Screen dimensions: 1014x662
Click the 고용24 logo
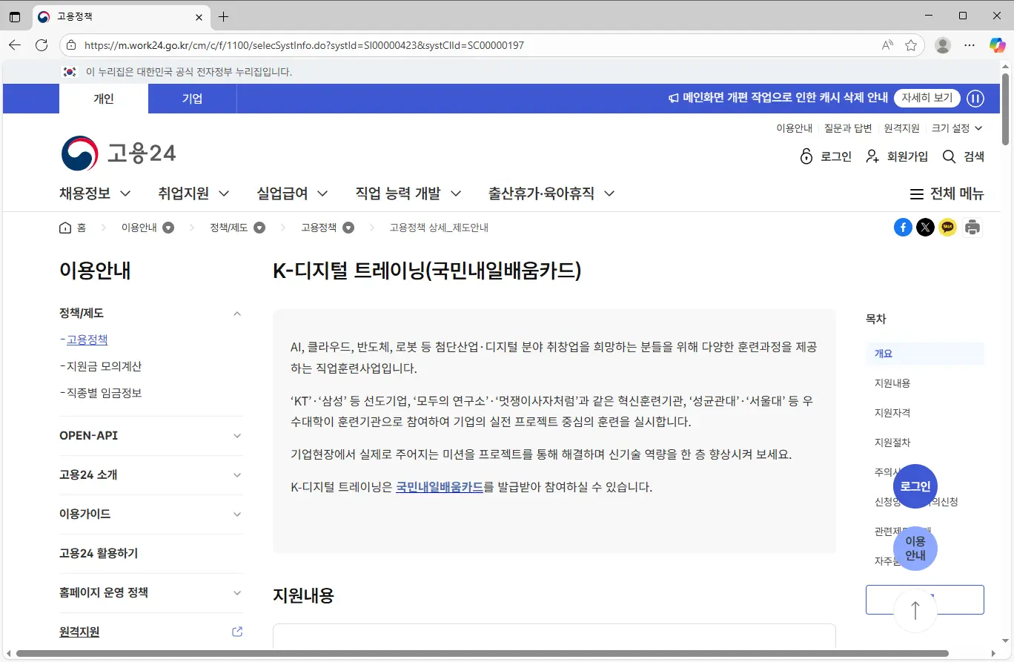point(118,153)
